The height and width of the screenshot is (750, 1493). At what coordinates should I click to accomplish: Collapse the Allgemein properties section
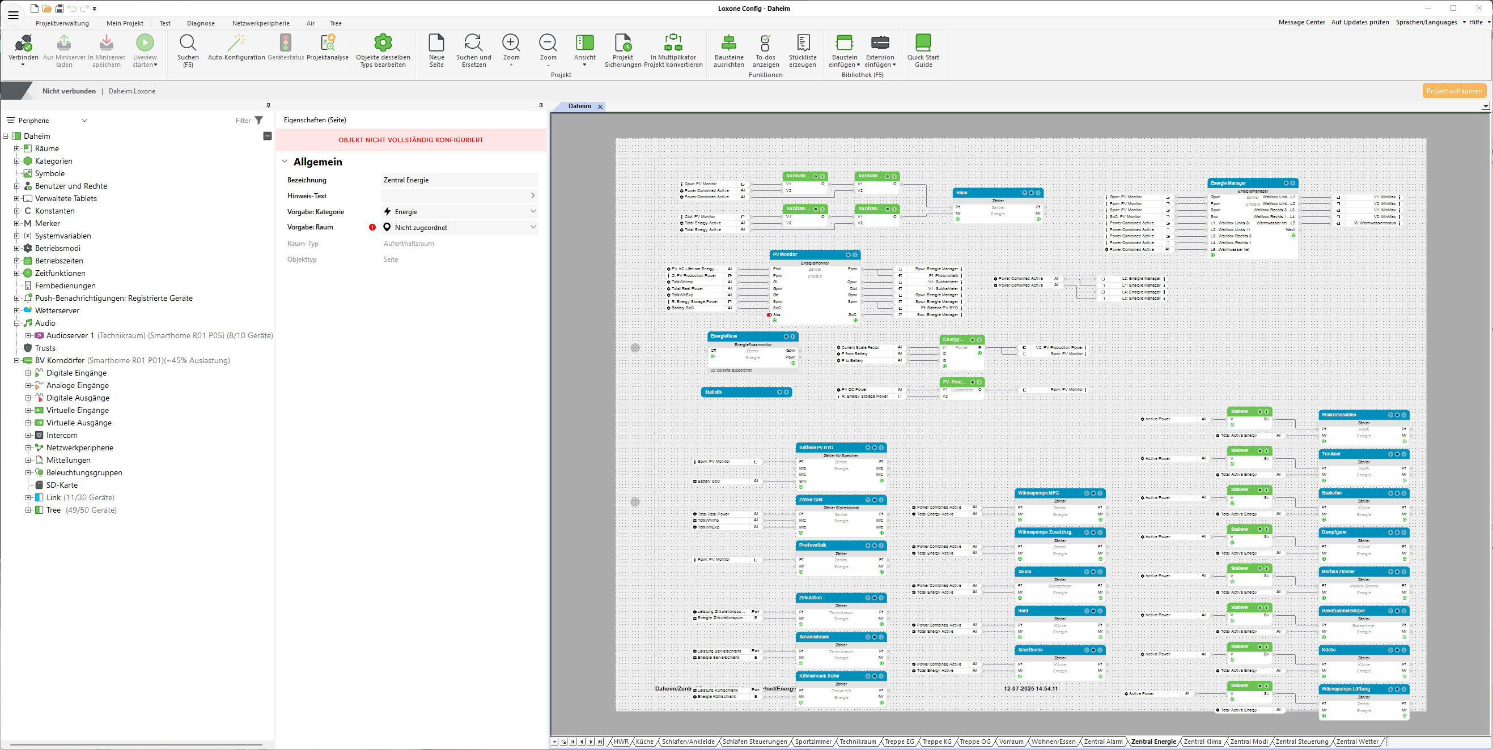point(285,161)
